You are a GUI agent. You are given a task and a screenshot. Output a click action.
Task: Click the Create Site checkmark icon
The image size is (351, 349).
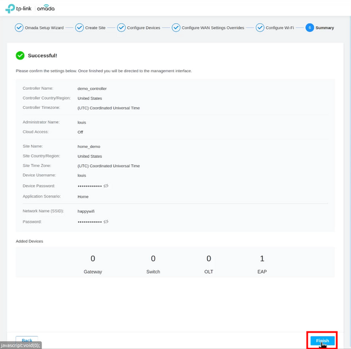[x=79, y=28]
